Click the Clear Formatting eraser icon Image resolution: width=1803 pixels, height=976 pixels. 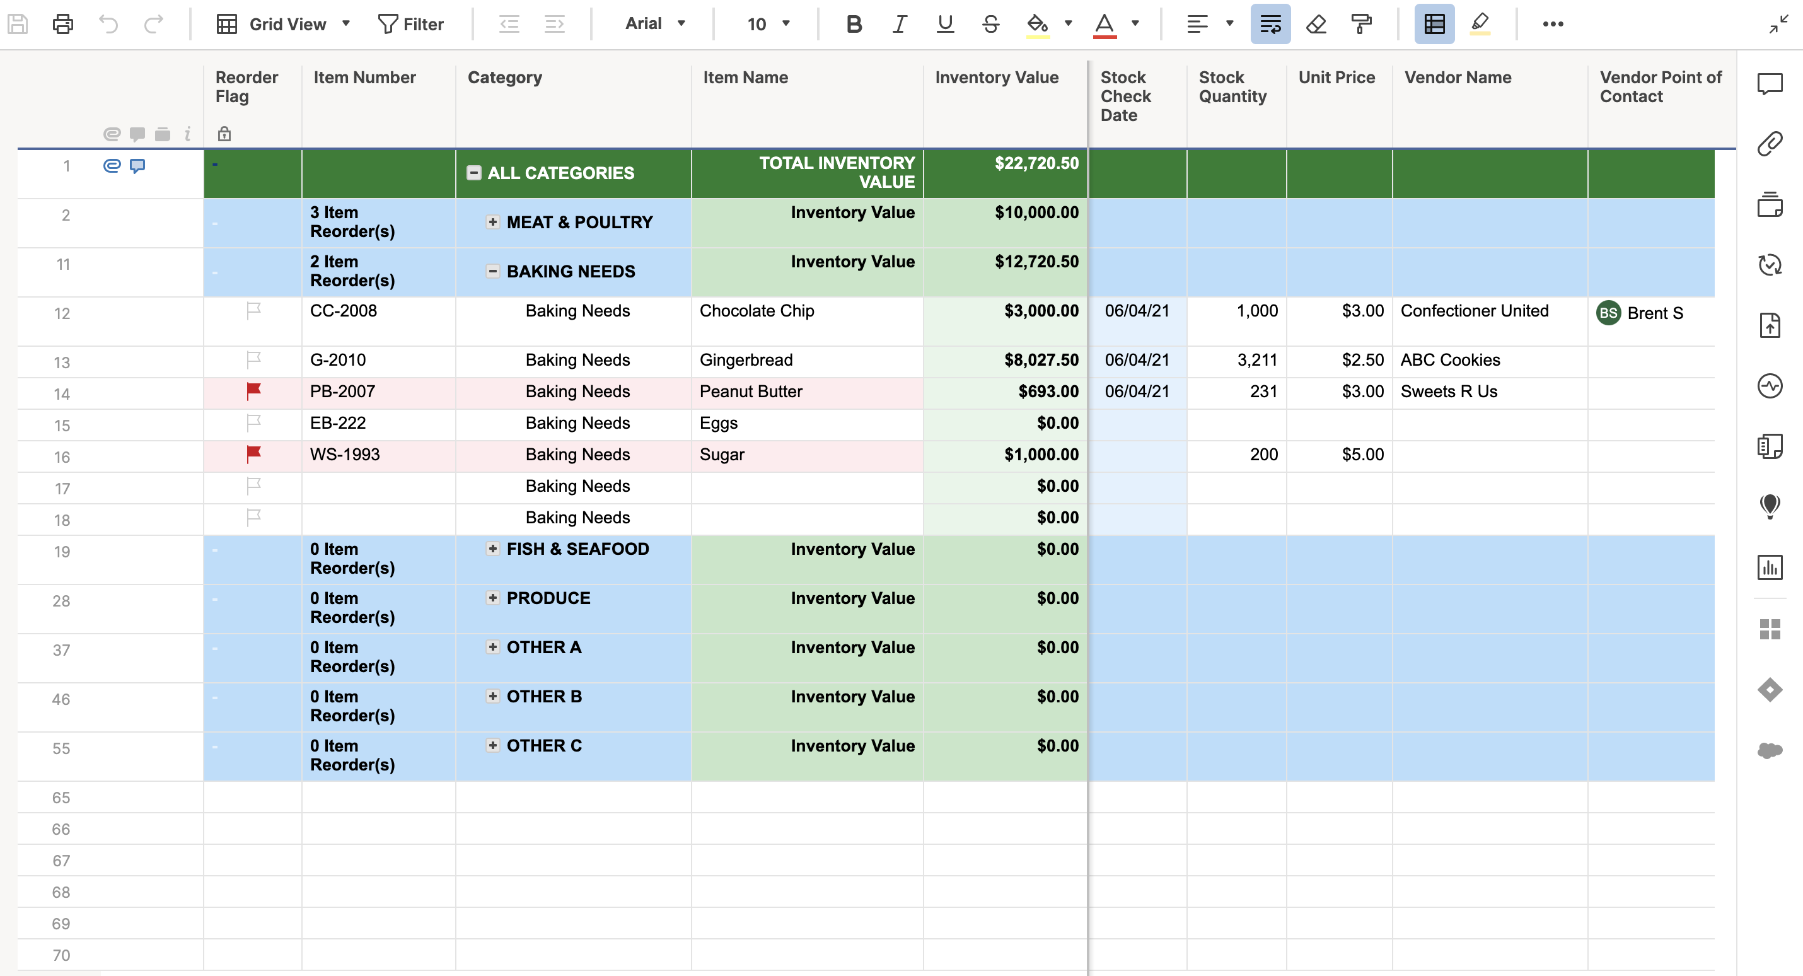(1316, 24)
